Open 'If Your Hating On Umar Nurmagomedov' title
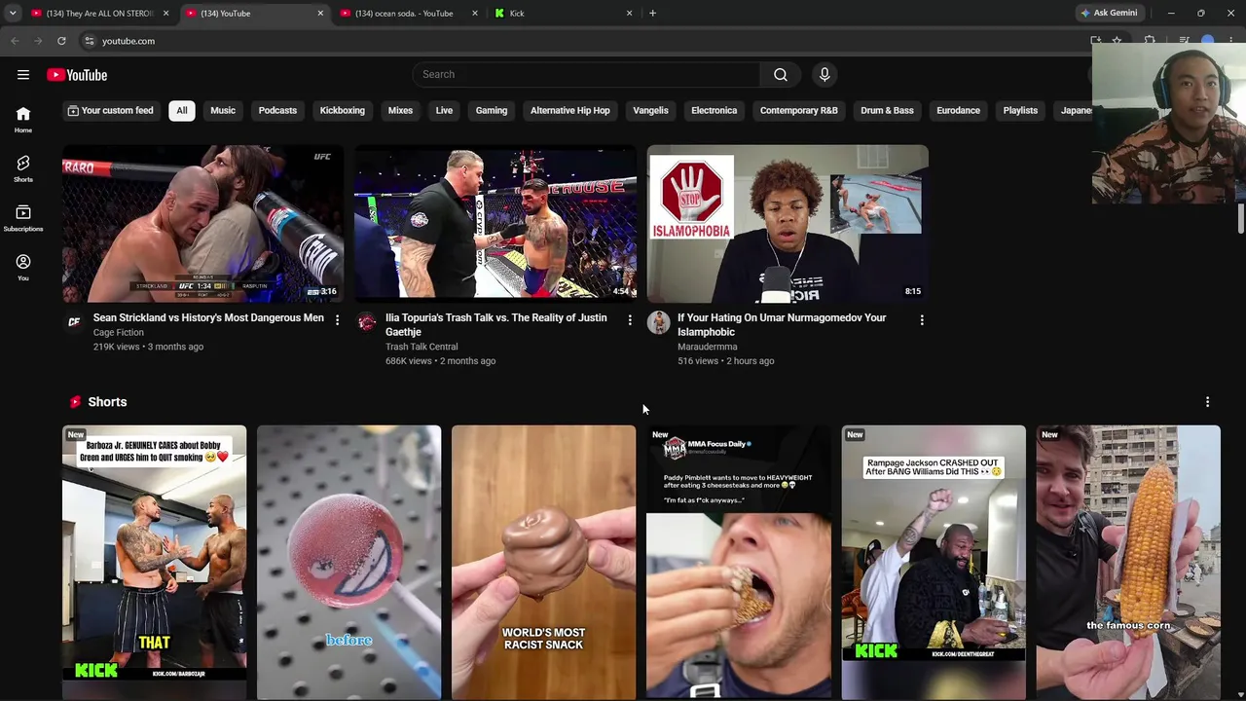Image resolution: width=1246 pixels, height=701 pixels. (782, 325)
